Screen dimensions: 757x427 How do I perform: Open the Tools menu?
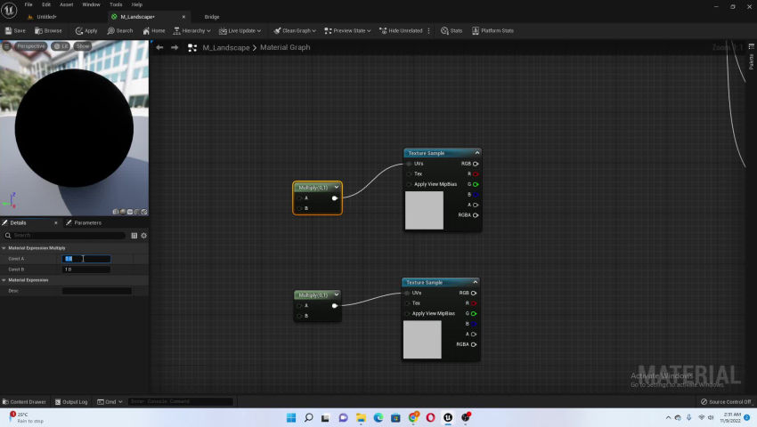[116, 4]
